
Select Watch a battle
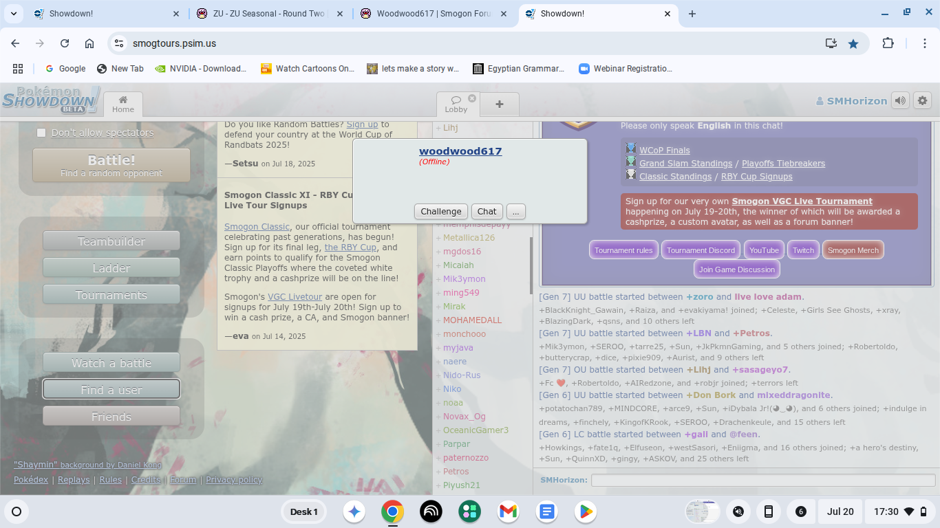click(x=111, y=363)
